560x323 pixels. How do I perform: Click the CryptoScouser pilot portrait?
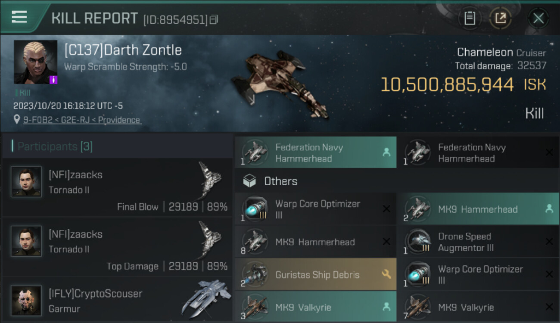pyautogui.click(x=27, y=300)
